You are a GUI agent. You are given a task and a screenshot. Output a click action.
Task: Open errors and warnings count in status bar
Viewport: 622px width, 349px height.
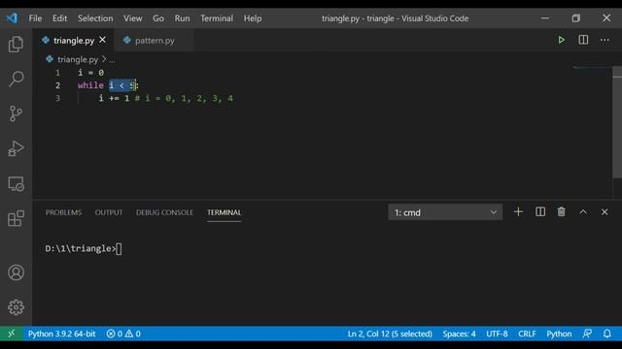tap(123, 333)
